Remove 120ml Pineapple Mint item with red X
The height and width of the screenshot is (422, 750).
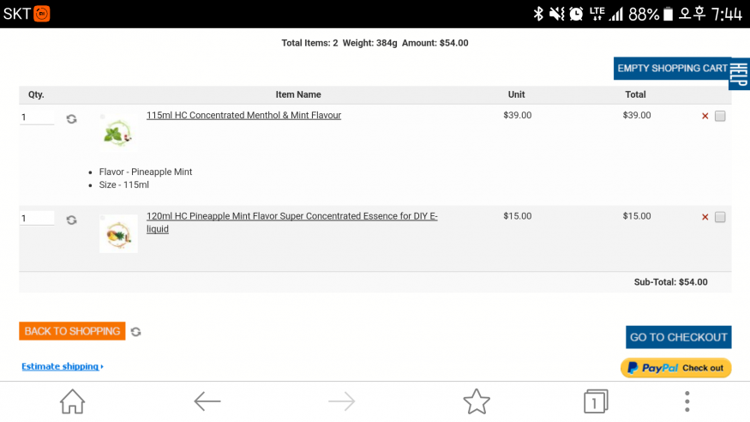click(x=705, y=217)
